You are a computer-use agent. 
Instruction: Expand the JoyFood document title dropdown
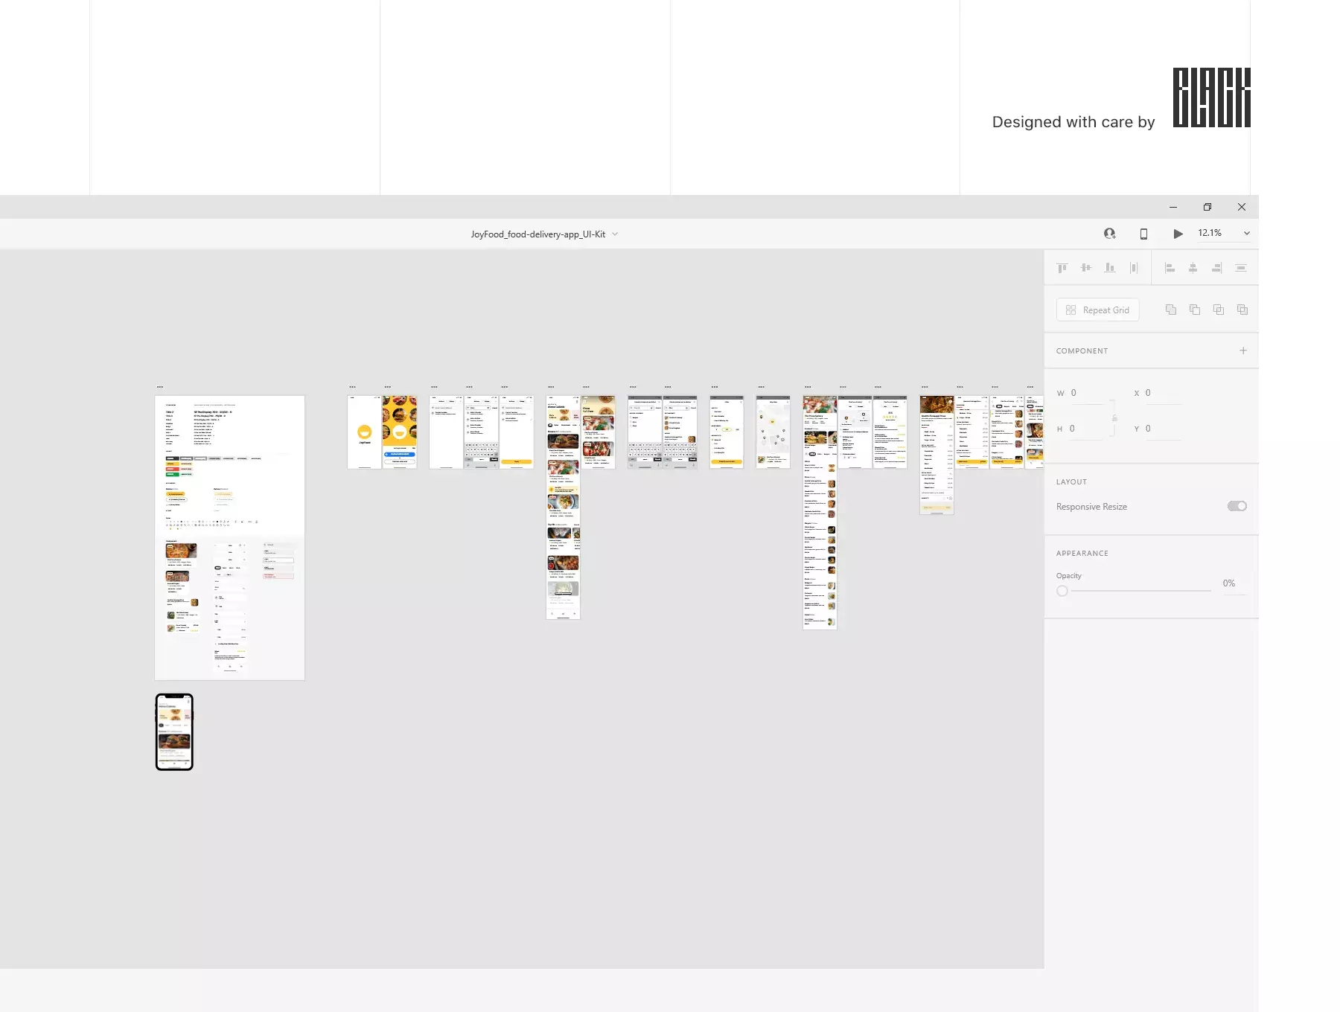(615, 234)
